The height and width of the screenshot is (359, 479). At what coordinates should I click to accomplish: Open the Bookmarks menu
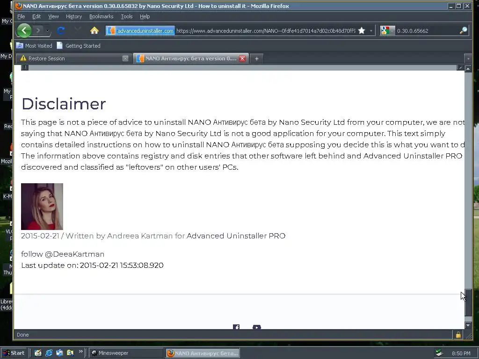pos(101,16)
